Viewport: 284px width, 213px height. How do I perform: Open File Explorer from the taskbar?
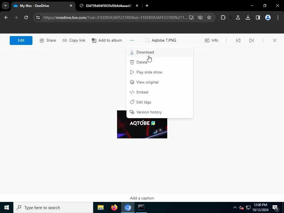pyautogui.click(x=100, y=207)
